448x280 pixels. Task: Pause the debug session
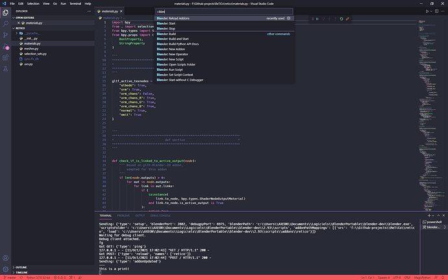317,19
